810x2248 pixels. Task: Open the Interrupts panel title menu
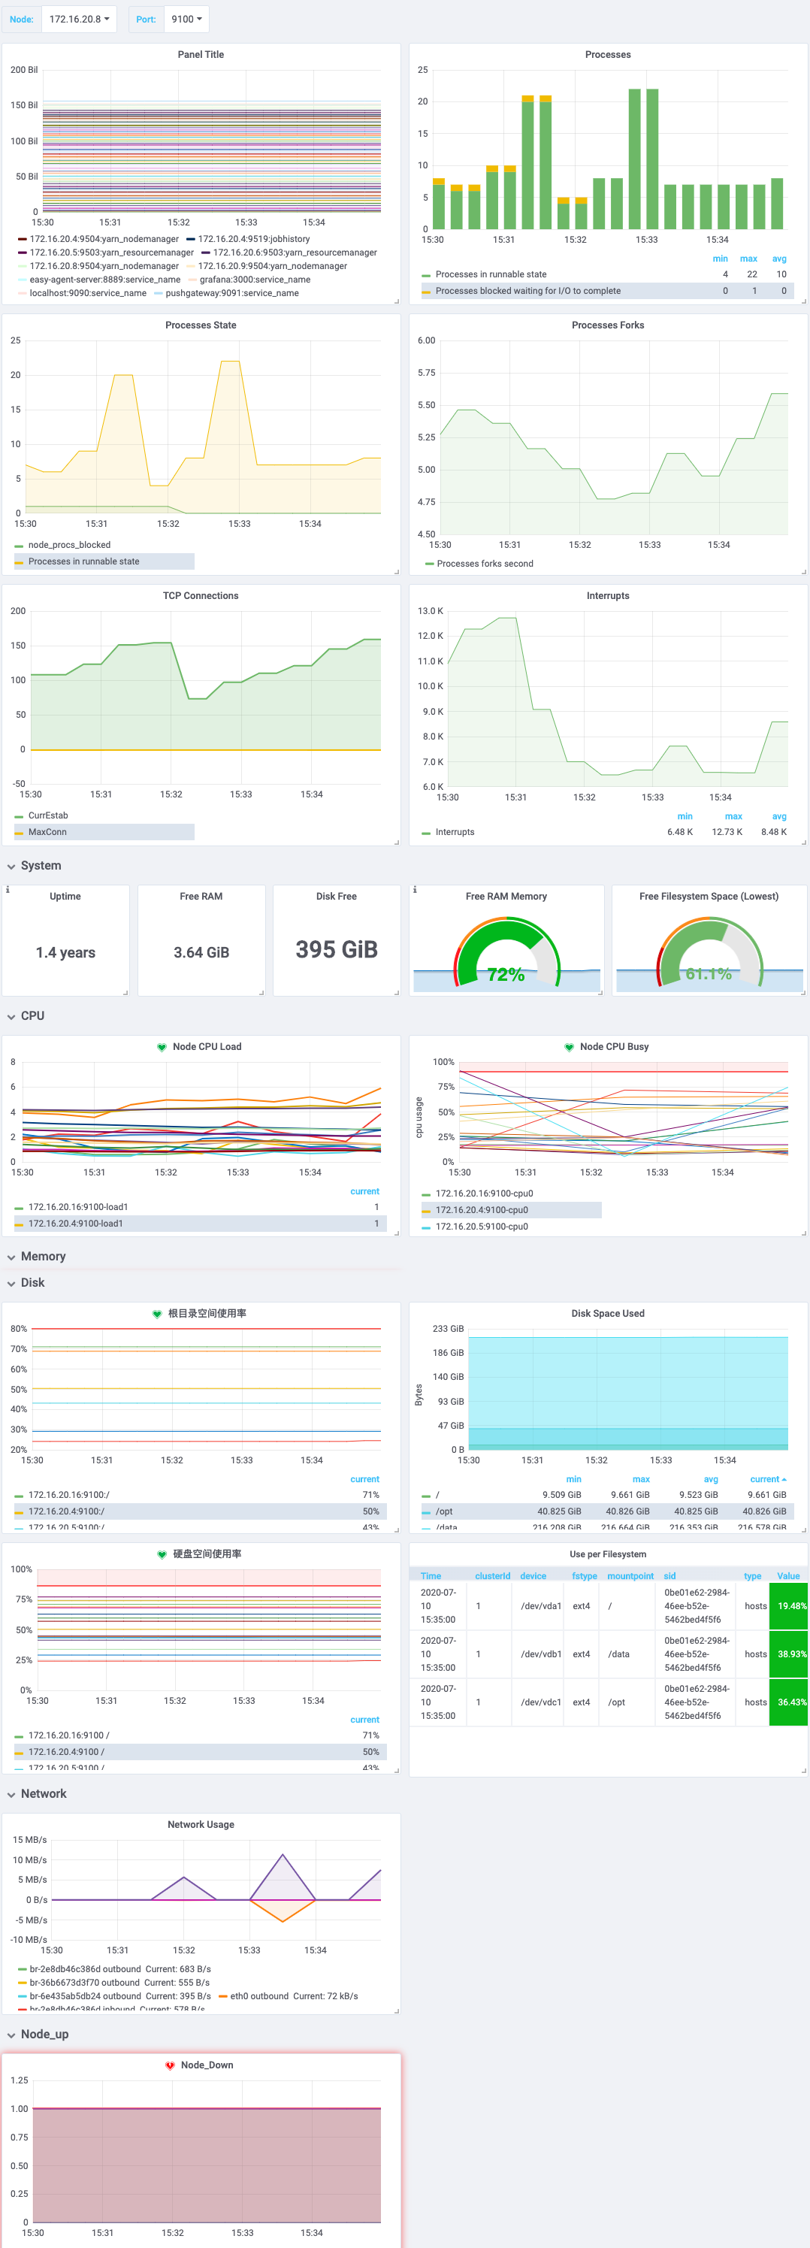coord(607,596)
